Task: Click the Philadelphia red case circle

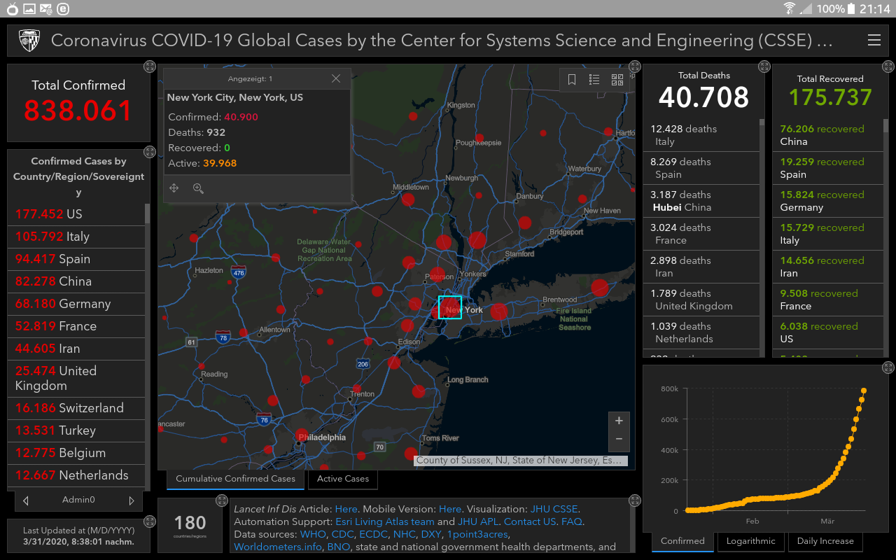Action: (x=302, y=436)
